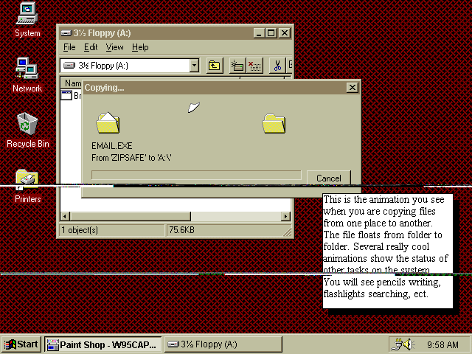Open the View menu

tap(114, 47)
